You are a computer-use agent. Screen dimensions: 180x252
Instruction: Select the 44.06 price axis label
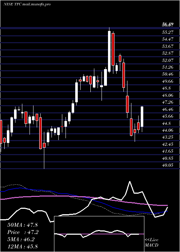click(x=168, y=130)
